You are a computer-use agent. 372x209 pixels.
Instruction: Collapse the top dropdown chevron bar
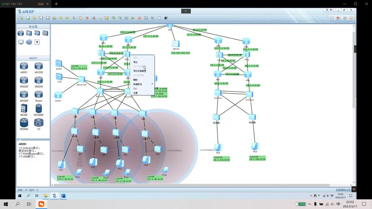tap(186, 11)
